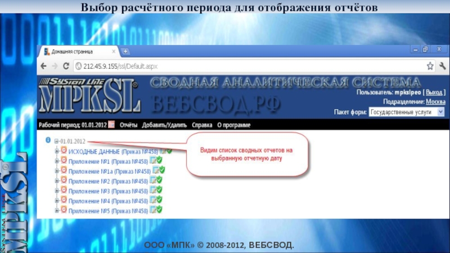Open the Справка menu

pyautogui.click(x=202, y=125)
